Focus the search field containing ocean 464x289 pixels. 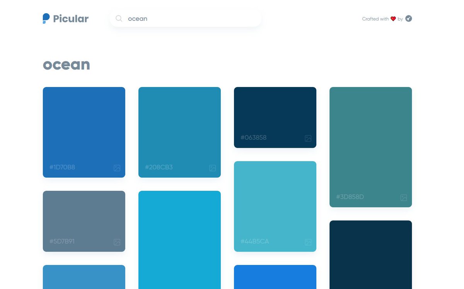tap(186, 19)
